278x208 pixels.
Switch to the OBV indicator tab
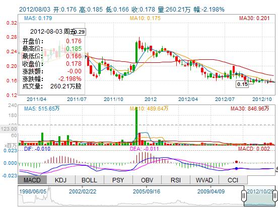pos(147,180)
